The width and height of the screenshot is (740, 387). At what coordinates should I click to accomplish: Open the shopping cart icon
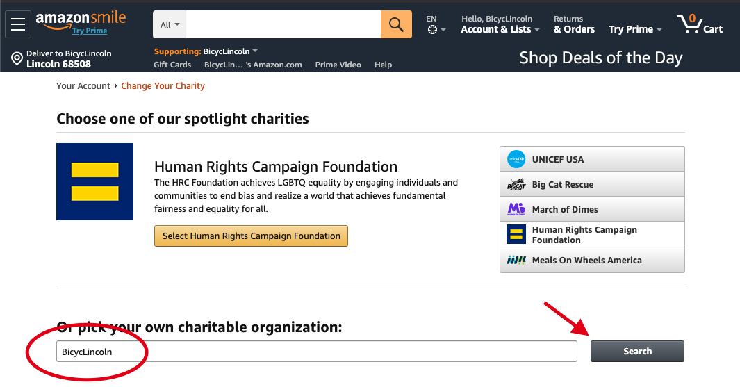(x=689, y=23)
